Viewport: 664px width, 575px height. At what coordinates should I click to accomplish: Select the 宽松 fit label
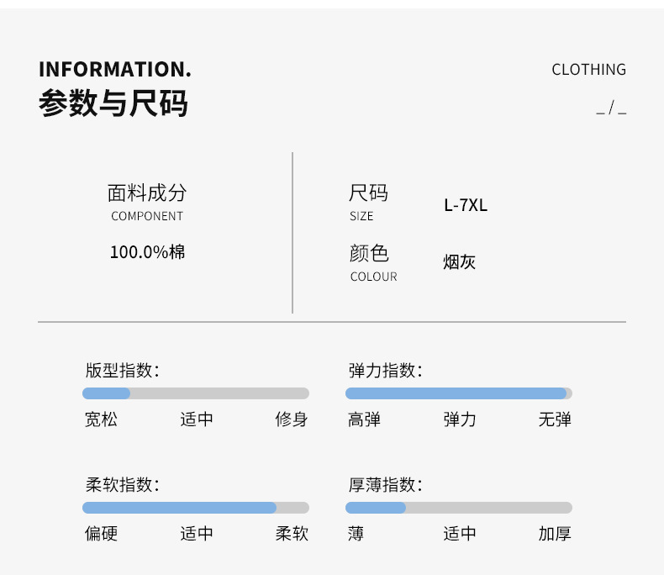(x=101, y=419)
